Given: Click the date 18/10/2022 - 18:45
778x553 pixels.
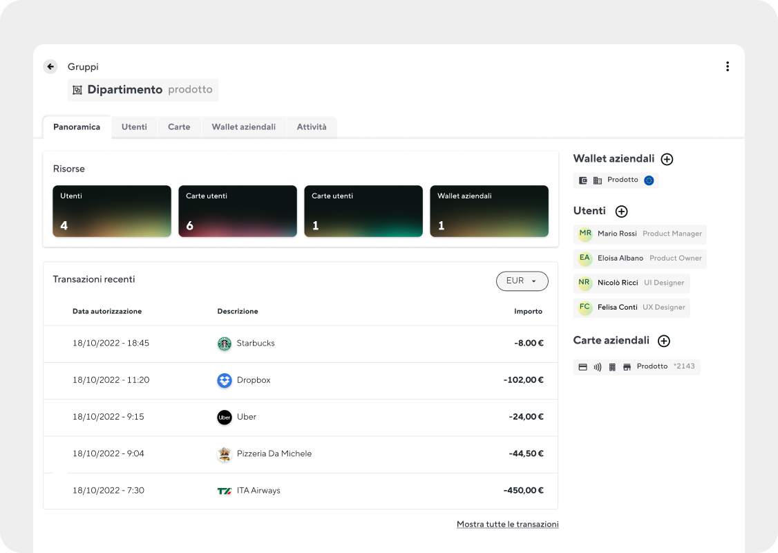Looking at the screenshot, I should [111, 343].
